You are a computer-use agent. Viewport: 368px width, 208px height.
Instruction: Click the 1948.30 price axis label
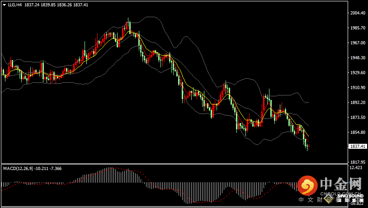point(358,58)
